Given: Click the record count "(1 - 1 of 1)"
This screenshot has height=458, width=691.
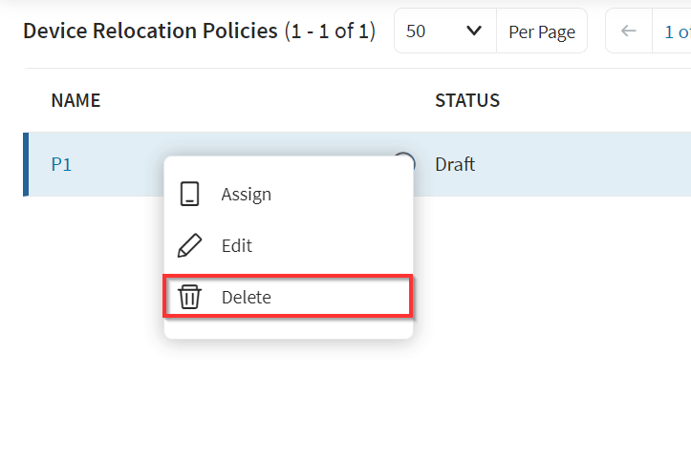Looking at the screenshot, I should point(330,31).
